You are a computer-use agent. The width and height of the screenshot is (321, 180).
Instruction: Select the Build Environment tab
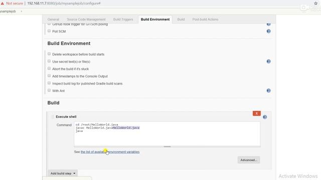tap(155, 19)
